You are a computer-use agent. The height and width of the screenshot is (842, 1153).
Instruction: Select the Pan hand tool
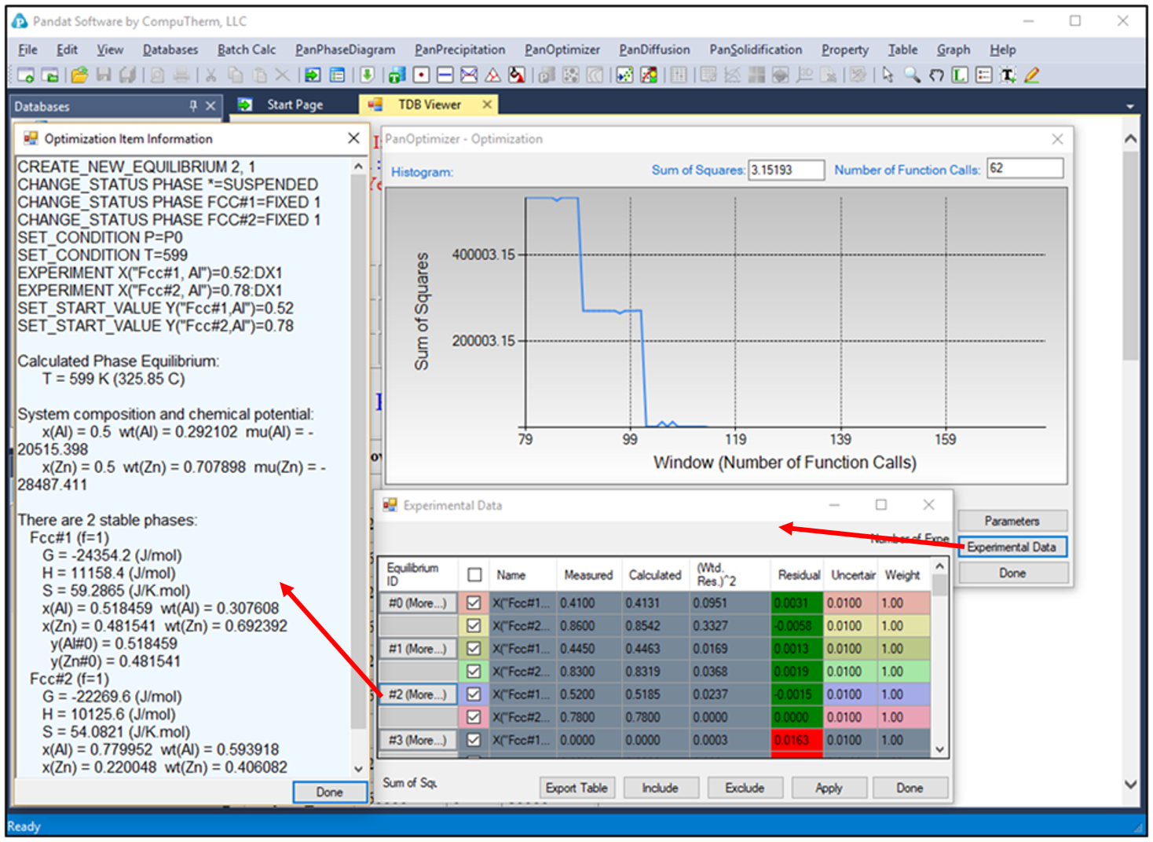[936, 75]
